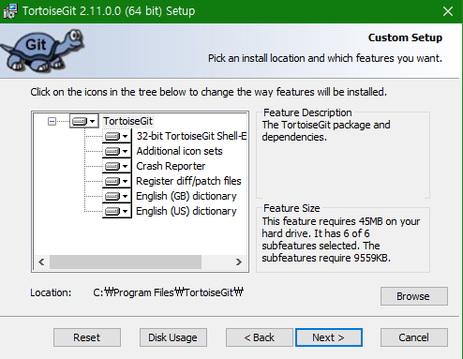Select the Register diff/patch files tree item
The image size is (463, 359).
[x=188, y=181]
